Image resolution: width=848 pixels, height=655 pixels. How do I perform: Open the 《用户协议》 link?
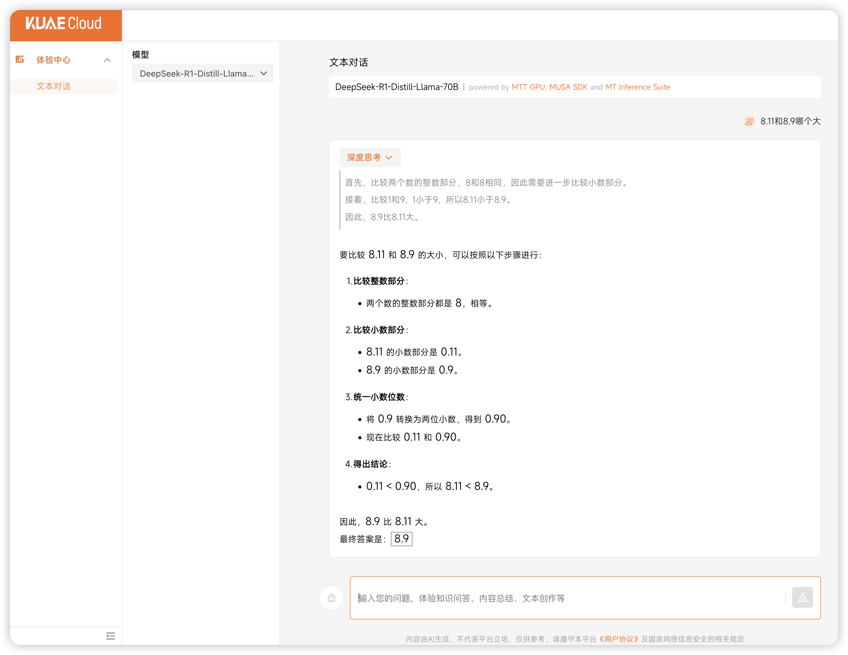(x=619, y=639)
